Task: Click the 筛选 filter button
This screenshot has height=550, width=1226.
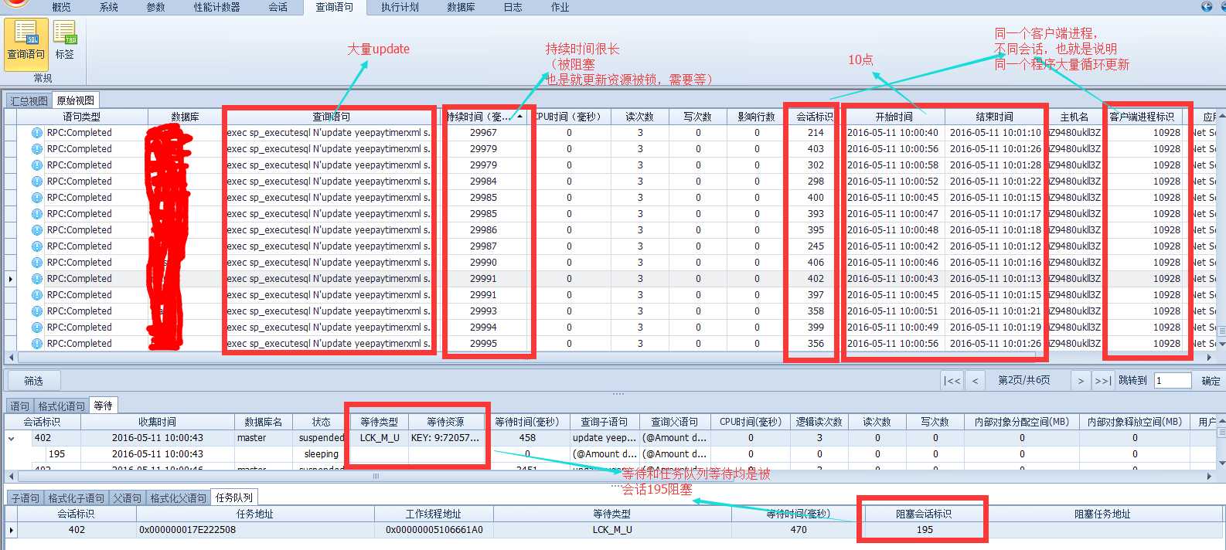Action: click(33, 381)
